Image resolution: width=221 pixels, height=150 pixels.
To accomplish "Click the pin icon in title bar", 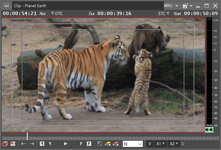I will pyautogui.click(x=6, y=6).
